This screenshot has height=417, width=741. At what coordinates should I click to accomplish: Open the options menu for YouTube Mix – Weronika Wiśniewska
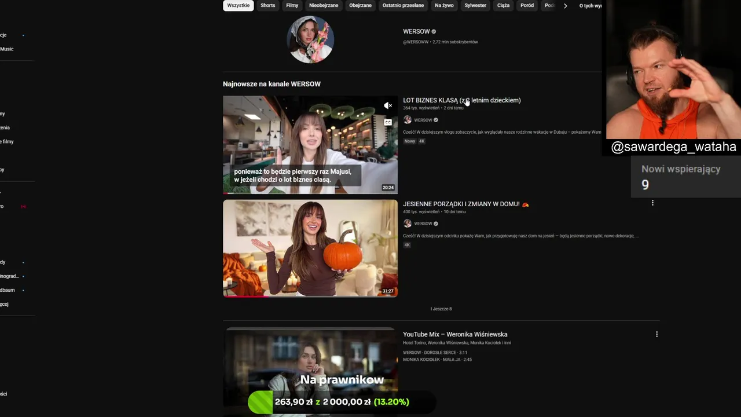pyautogui.click(x=656, y=334)
